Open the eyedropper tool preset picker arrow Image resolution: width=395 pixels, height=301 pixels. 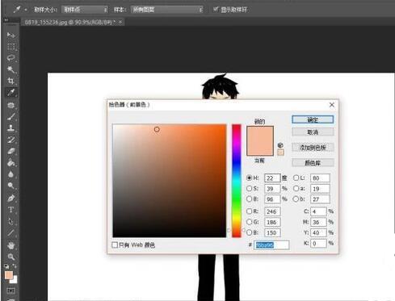[x=26, y=10]
